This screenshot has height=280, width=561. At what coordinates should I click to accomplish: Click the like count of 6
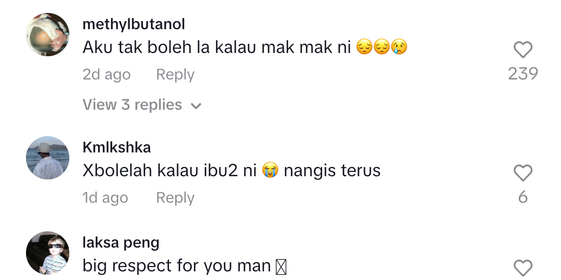[x=523, y=197]
